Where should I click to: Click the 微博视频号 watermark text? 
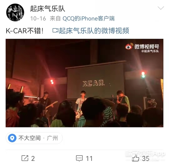pos(147,46)
